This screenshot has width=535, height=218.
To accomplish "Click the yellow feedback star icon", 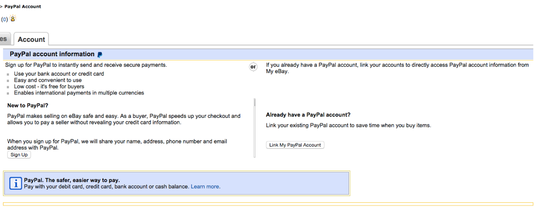I will (x=13, y=19).
